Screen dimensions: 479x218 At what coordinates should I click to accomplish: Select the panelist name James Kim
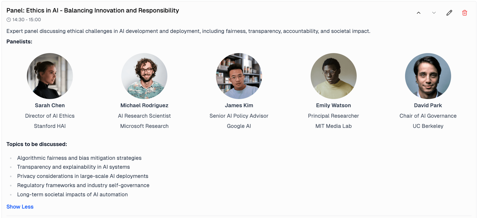(x=239, y=105)
